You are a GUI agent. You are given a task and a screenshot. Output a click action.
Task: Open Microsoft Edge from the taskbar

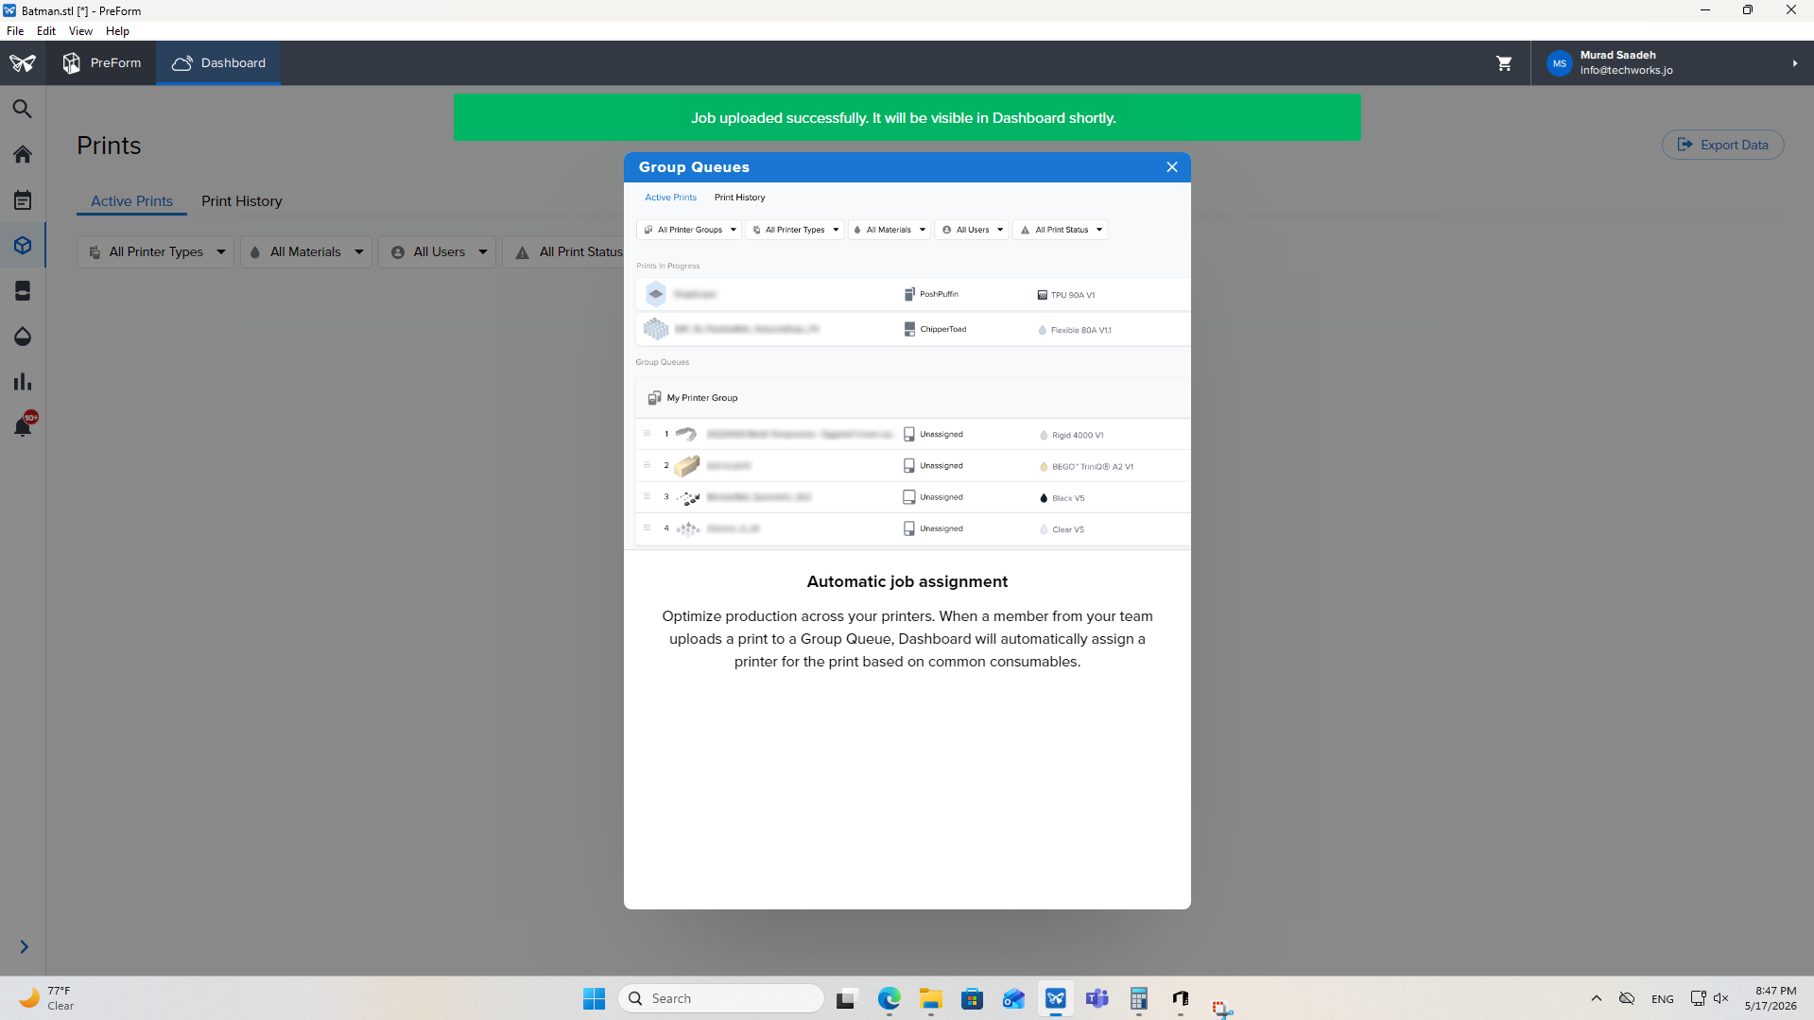tap(889, 999)
